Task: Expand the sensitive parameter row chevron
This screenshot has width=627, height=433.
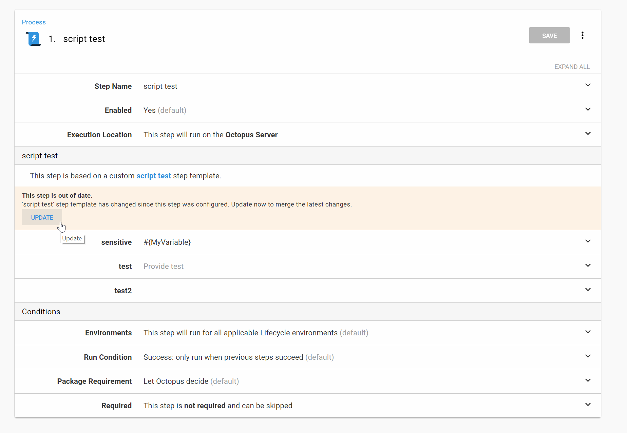Action: [x=588, y=241]
